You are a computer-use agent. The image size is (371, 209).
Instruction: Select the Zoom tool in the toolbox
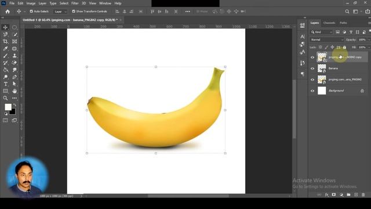[x=5, y=98]
